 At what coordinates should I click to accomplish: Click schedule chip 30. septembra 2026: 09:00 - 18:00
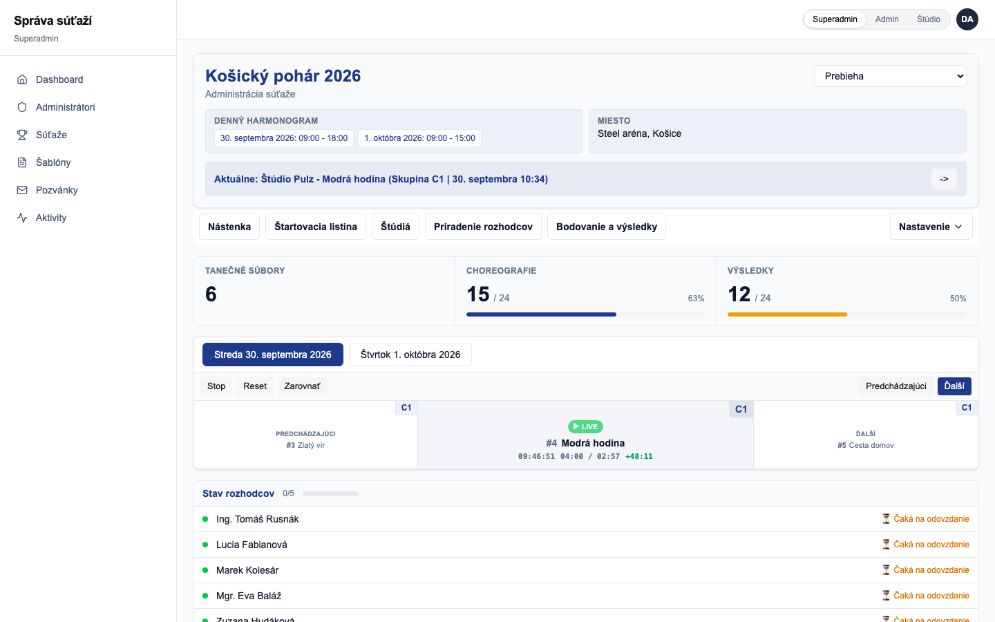click(x=284, y=138)
